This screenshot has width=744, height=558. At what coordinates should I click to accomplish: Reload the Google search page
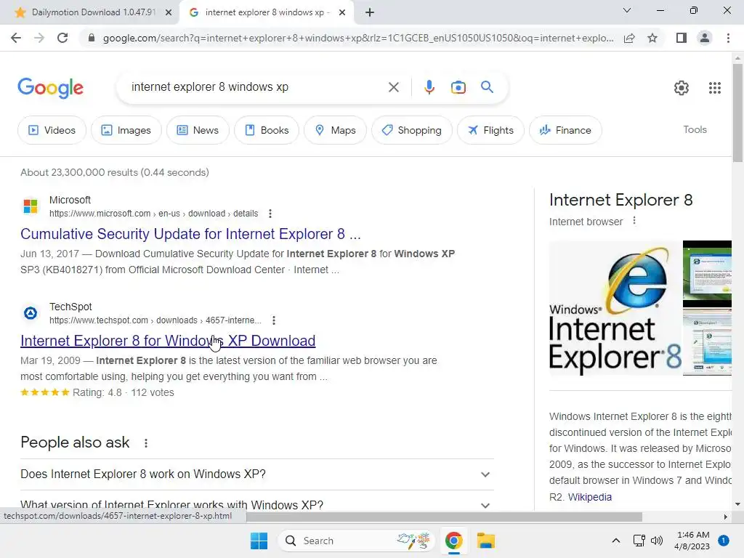pos(62,38)
